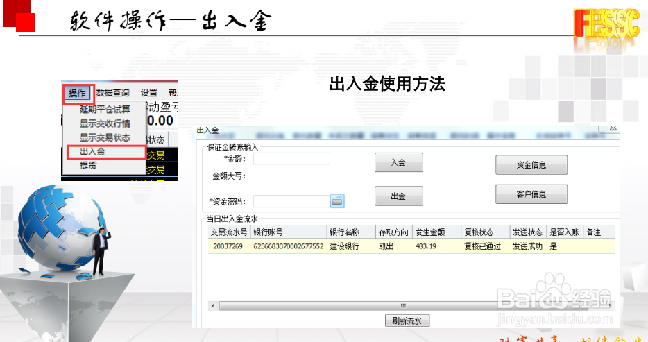Sort by 发送状态 column header
Image resolution: width=648 pixels, height=342 pixels.
(528, 232)
